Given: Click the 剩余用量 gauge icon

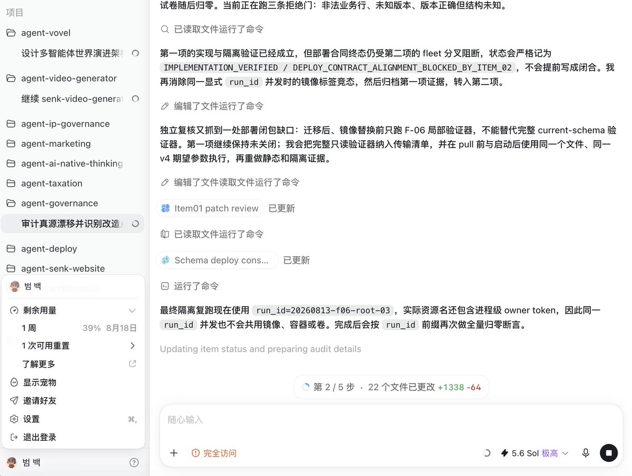Looking at the screenshot, I should coord(14,310).
